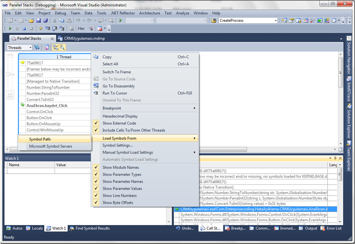Click Show Only Flagged icon in Parallel Stacks
The height and width of the screenshot is (244, 355).
(x=37, y=47)
